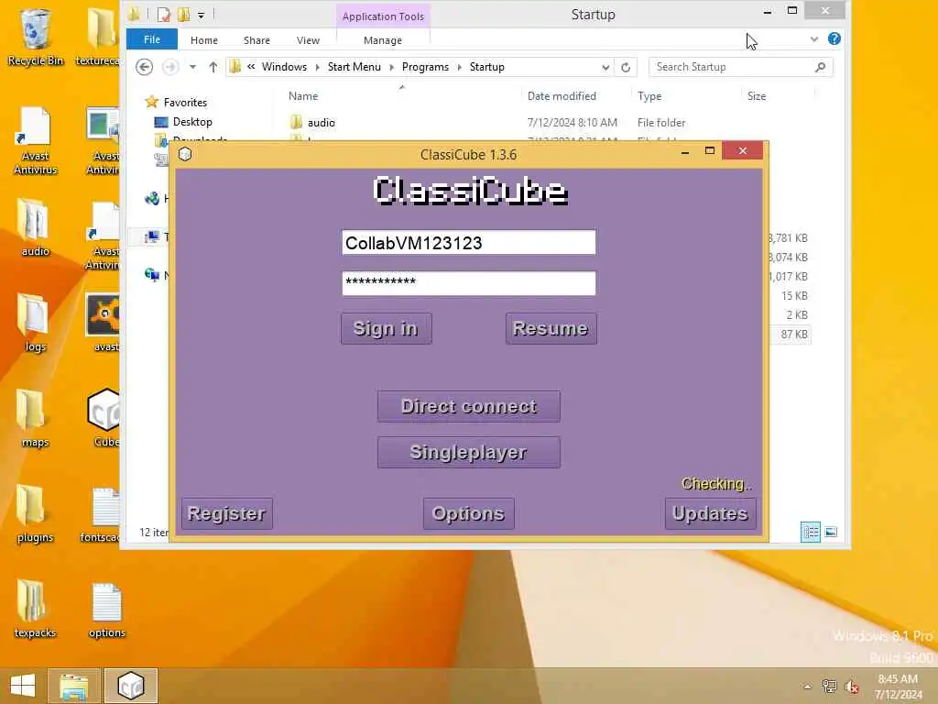Sort by the Size column

pos(757,95)
